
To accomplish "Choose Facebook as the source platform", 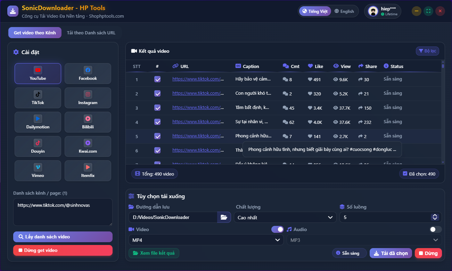I will (88, 74).
